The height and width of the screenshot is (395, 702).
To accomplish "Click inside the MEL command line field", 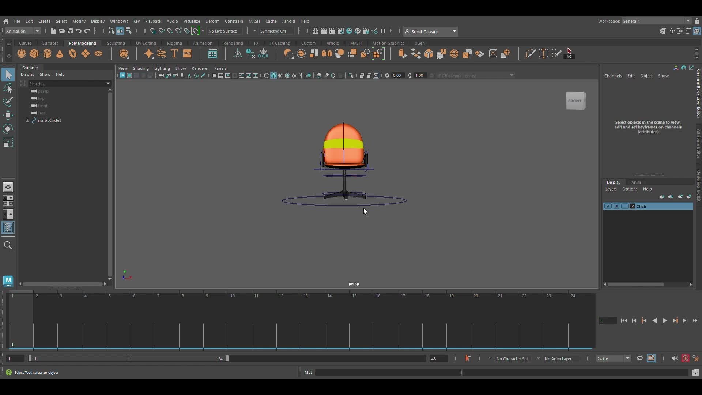I will pos(388,372).
